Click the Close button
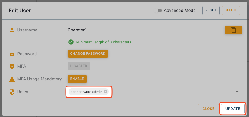Screen dimensions: 249x117 click(x=208, y=109)
